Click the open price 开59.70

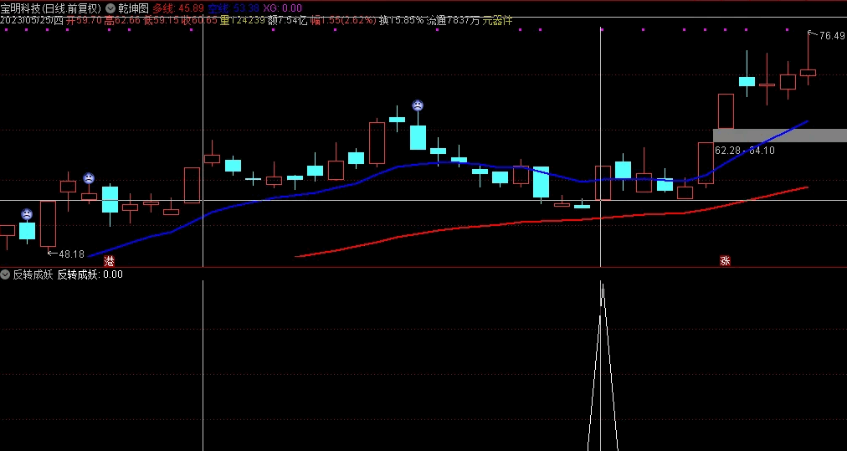pos(83,21)
